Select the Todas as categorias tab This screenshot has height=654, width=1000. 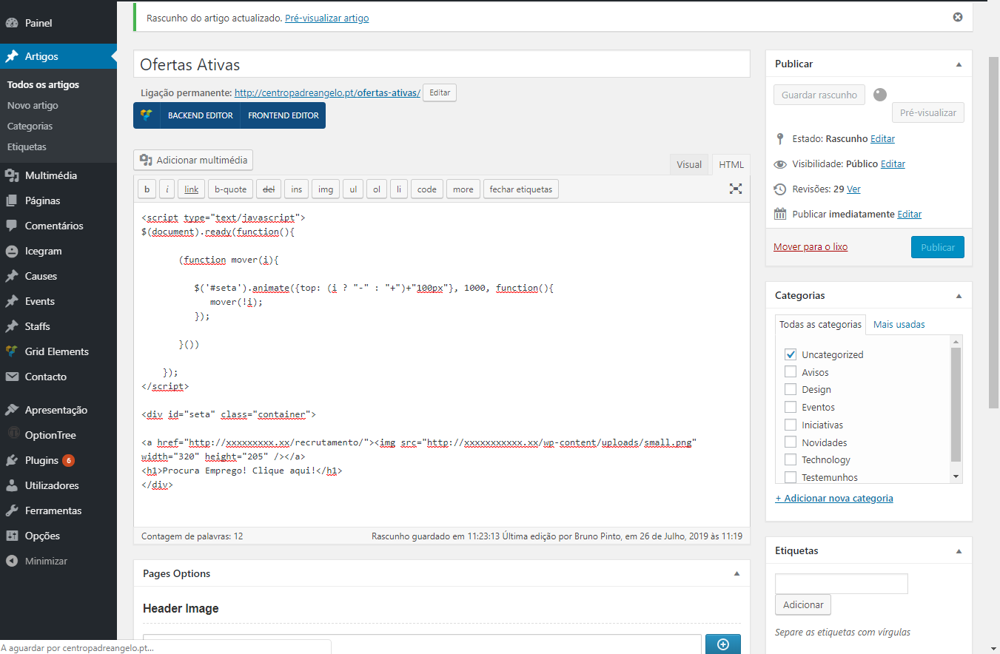[820, 324]
